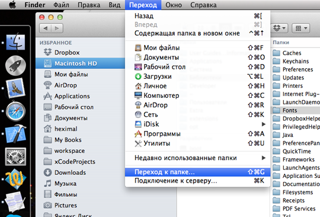Click the Finder icon in the Dock
The image size is (320, 217).
point(15,43)
